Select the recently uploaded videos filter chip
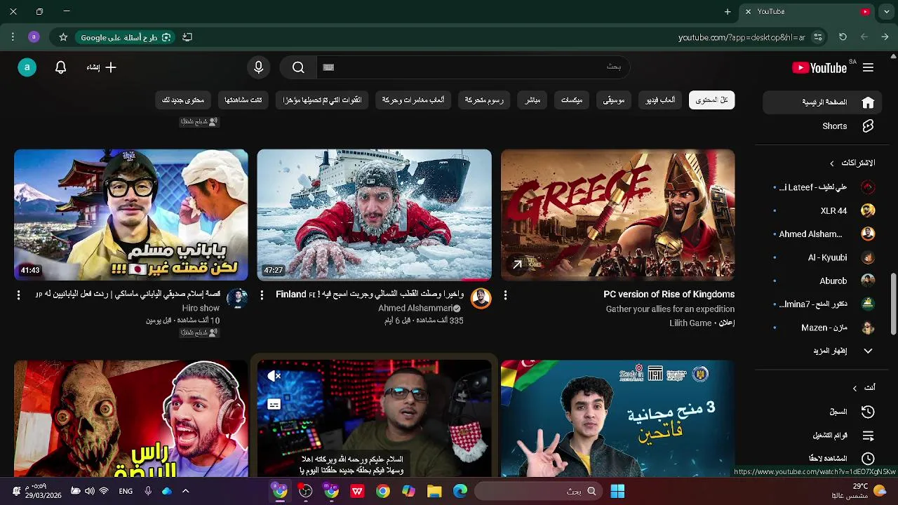The height and width of the screenshot is (505, 898). click(322, 100)
